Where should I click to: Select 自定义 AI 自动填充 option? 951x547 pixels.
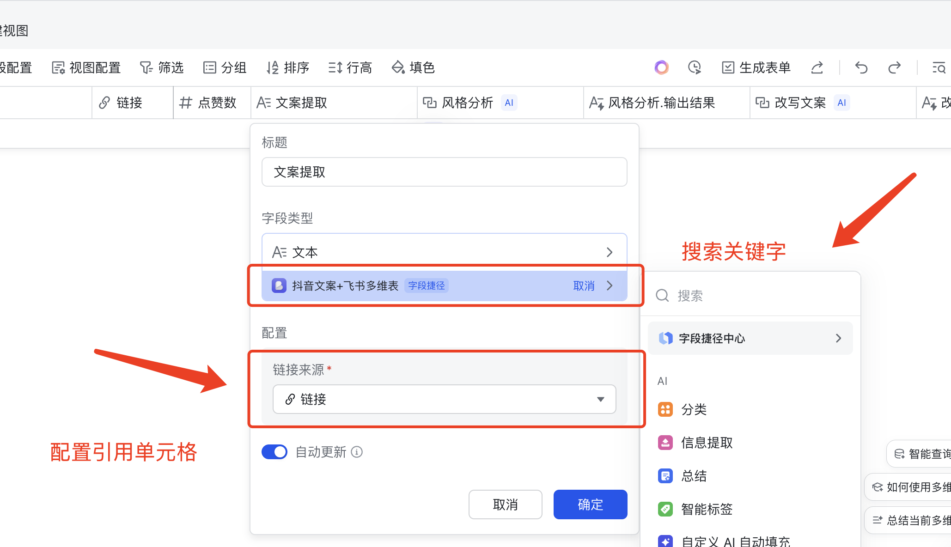(x=750, y=541)
